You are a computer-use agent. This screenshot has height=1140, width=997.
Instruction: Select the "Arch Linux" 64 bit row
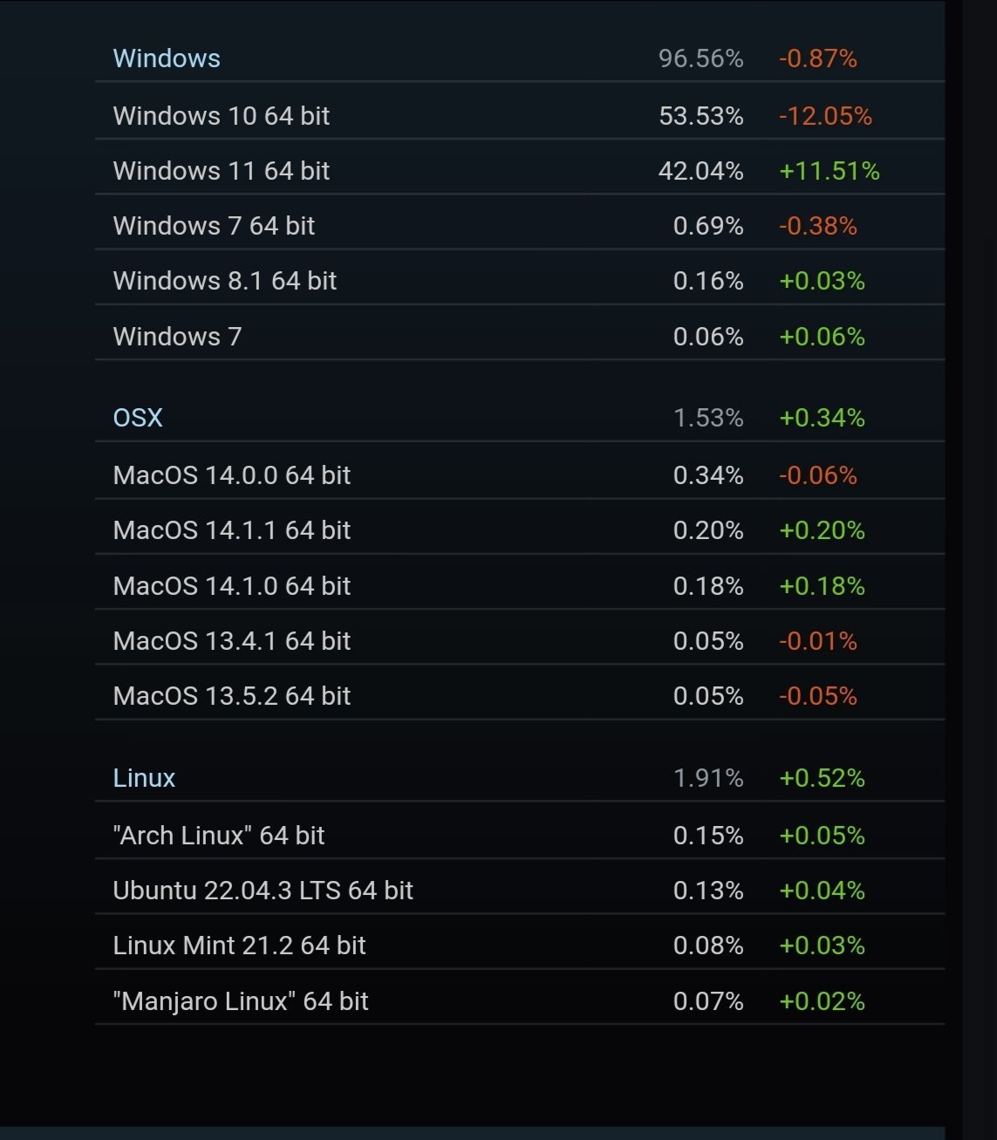click(218, 836)
